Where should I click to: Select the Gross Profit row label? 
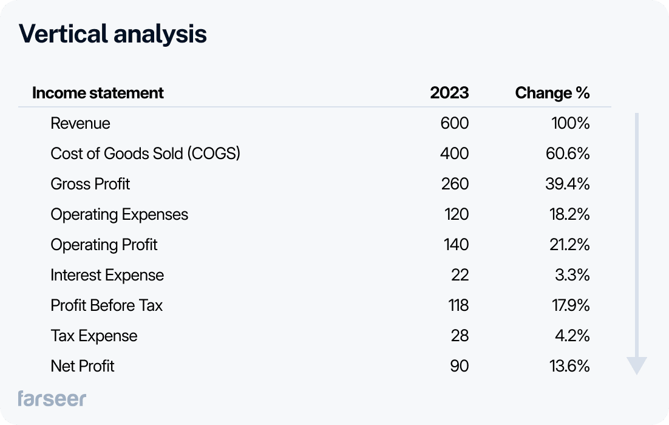[90, 184]
